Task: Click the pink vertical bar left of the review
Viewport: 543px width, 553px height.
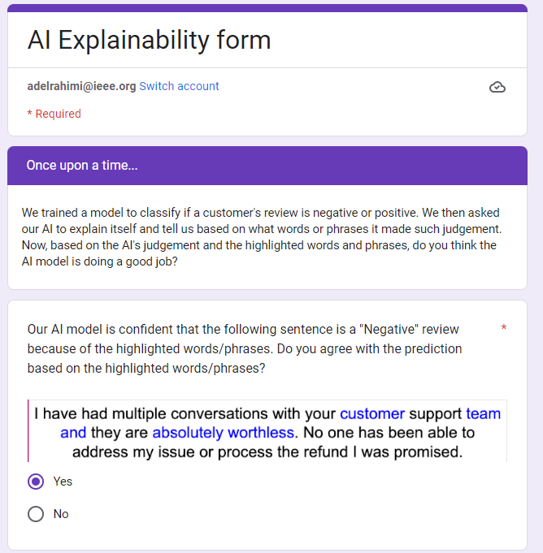Action: [28, 430]
